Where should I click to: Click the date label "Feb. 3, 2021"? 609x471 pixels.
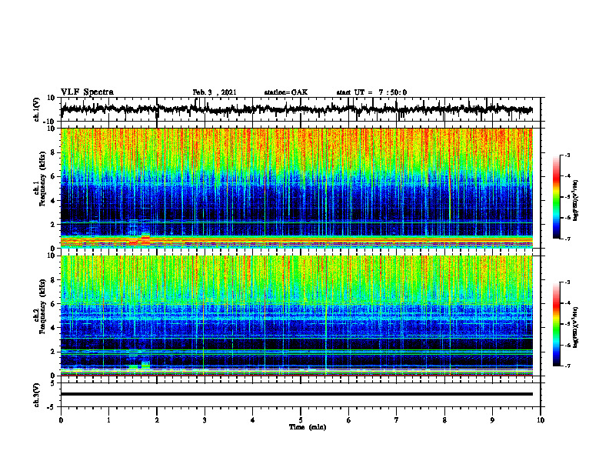215,92
